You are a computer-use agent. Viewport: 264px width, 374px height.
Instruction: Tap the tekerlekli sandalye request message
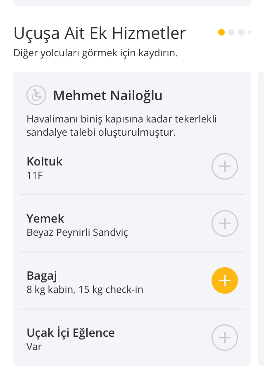click(x=121, y=125)
